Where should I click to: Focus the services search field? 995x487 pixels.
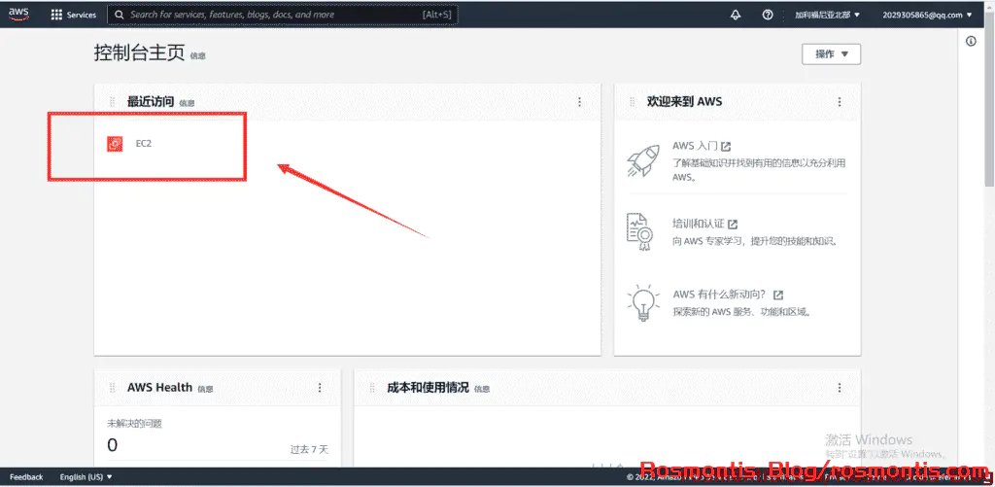coord(283,15)
